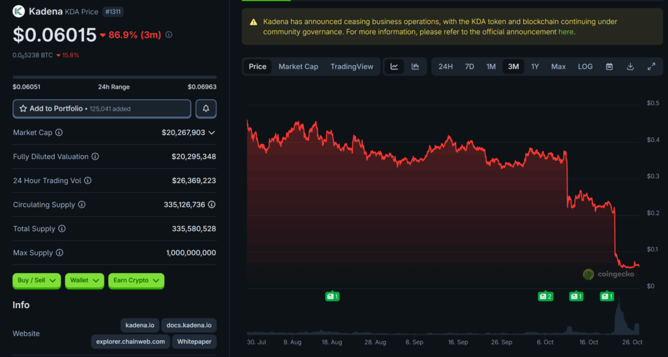
Task: Click info icon next to Max Supply
Action: click(x=59, y=253)
